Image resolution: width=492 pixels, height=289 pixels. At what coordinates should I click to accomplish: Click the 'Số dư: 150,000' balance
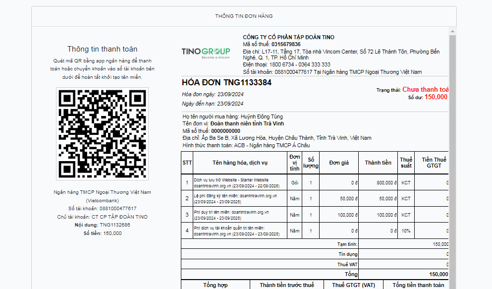[x=428, y=97]
